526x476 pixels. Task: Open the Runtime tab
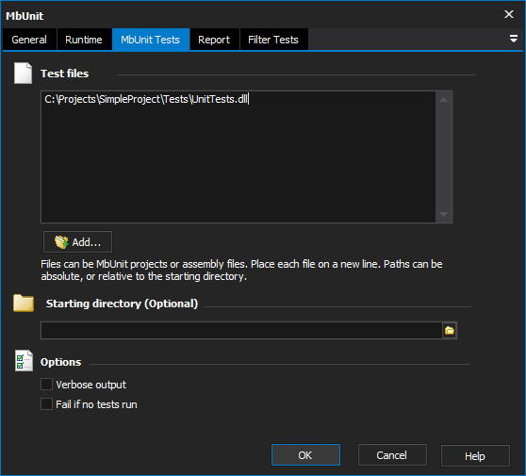pyautogui.click(x=84, y=40)
